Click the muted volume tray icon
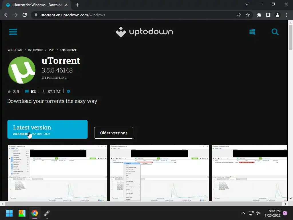This screenshot has height=220, width=293. (x=258, y=213)
